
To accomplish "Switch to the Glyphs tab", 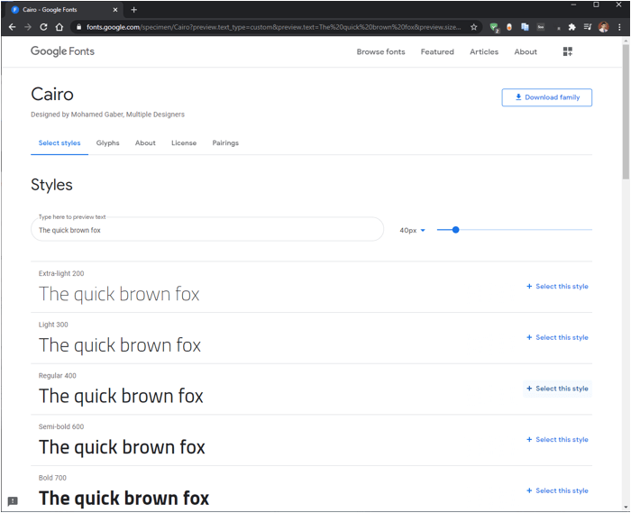I will tap(108, 142).
